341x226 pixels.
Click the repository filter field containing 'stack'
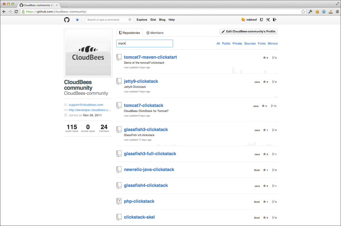[145, 44]
